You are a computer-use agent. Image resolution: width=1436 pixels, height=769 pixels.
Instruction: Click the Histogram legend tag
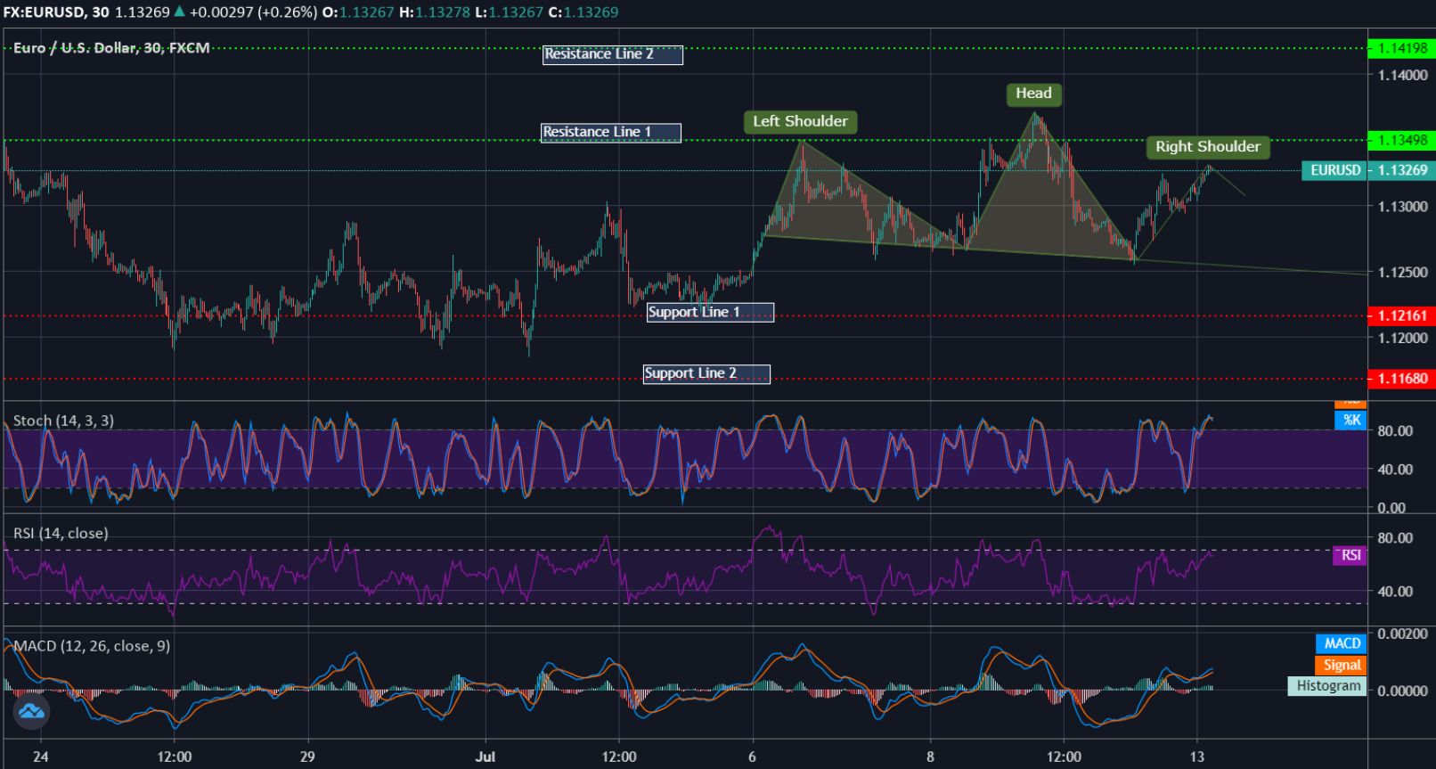coord(1327,686)
